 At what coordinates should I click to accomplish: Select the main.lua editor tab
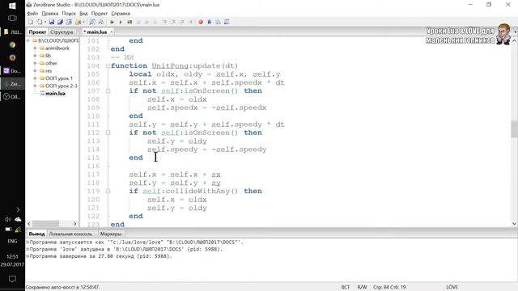tap(96, 32)
